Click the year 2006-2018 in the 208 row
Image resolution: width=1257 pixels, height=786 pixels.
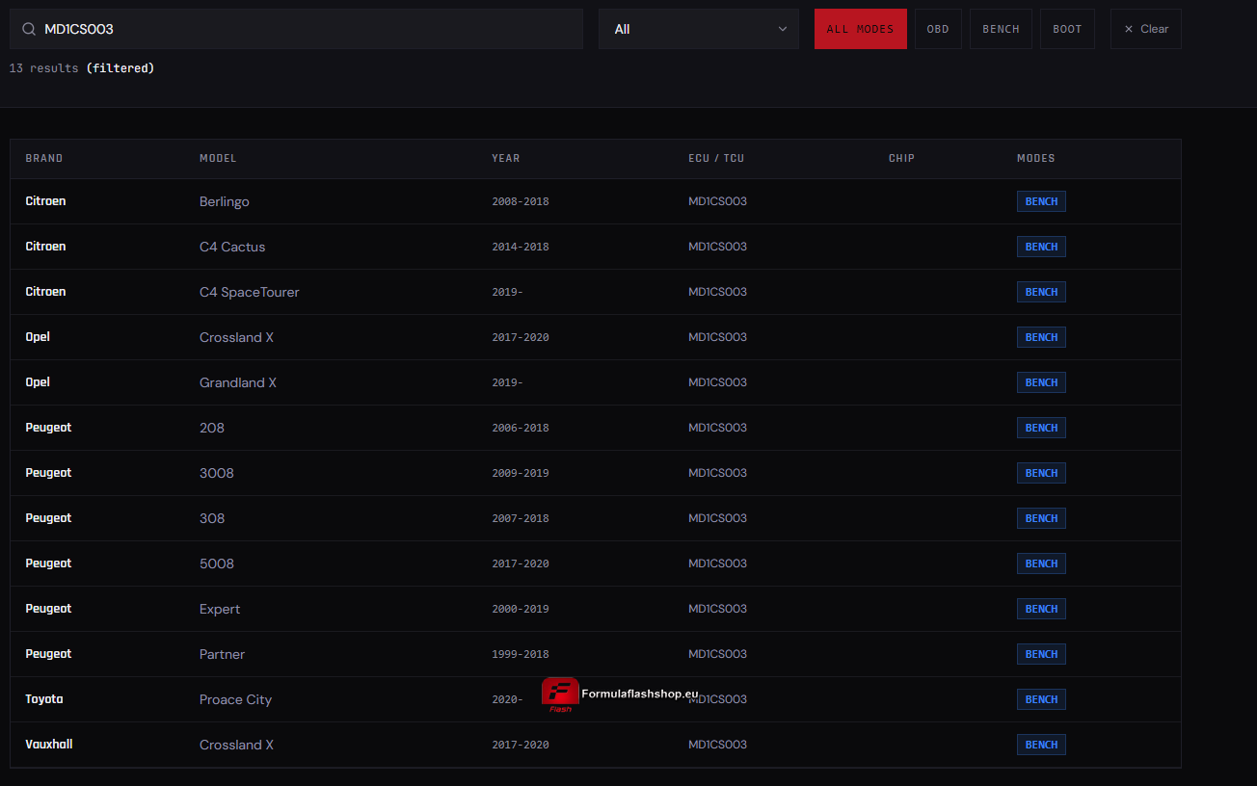(521, 428)
